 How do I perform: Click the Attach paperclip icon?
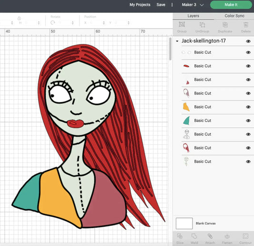(210, 236)
